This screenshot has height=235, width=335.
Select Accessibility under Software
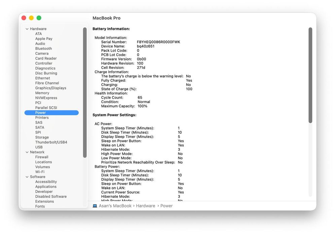[x=46, y=182]
